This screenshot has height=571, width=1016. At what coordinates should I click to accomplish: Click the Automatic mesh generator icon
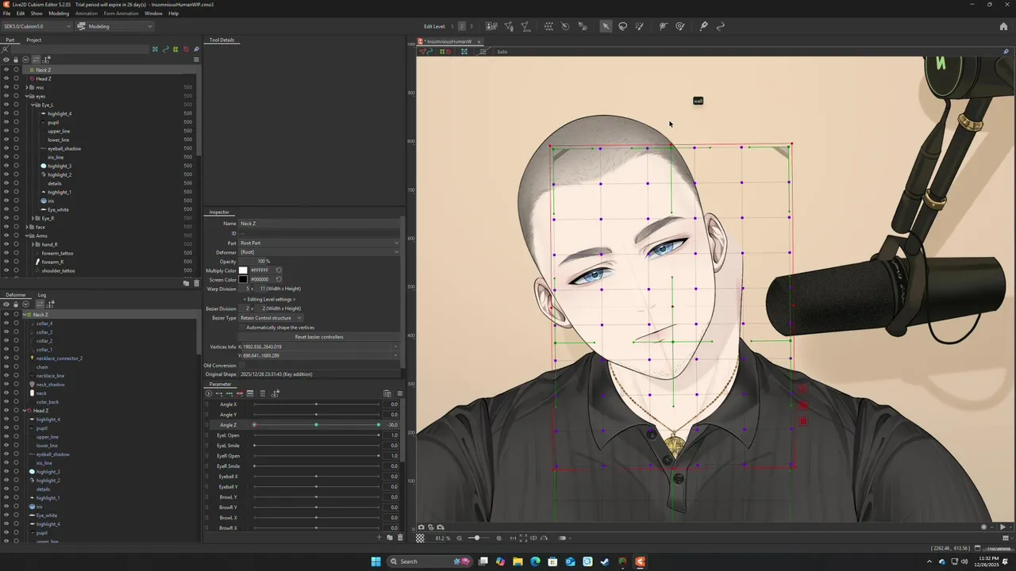[525, 26]
